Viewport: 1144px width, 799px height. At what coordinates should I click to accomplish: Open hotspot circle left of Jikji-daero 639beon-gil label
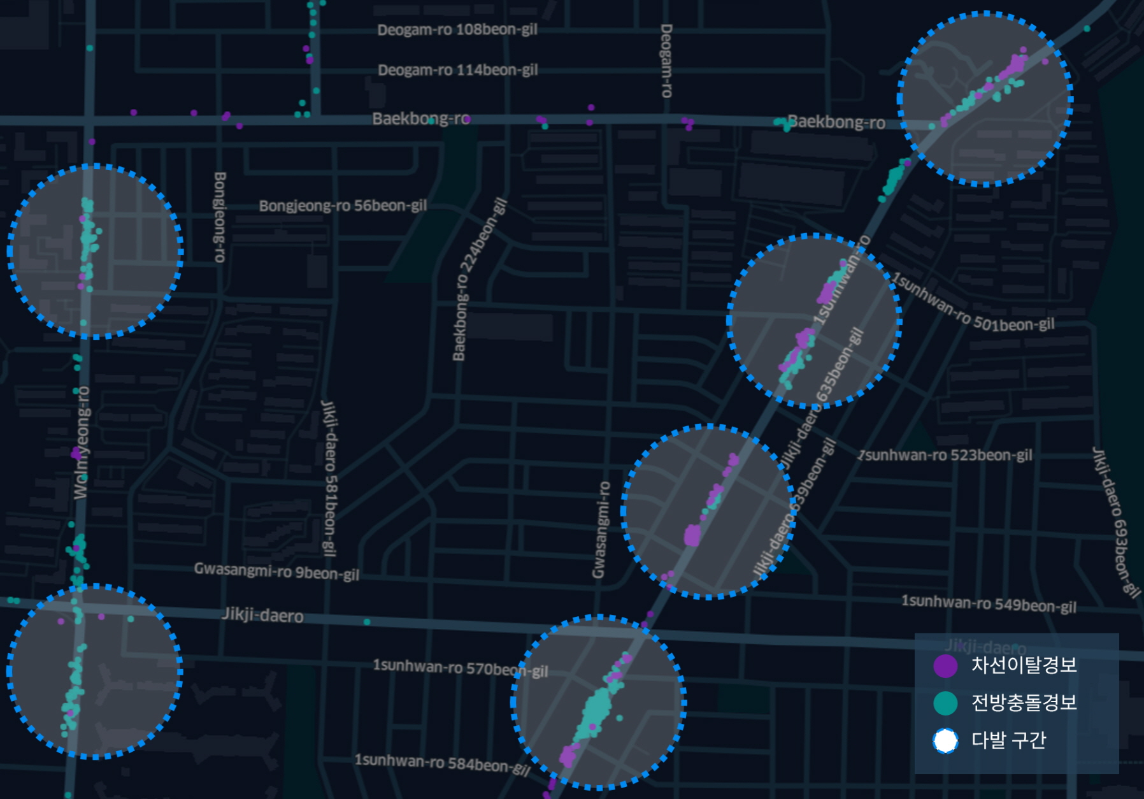pos(708,512)
